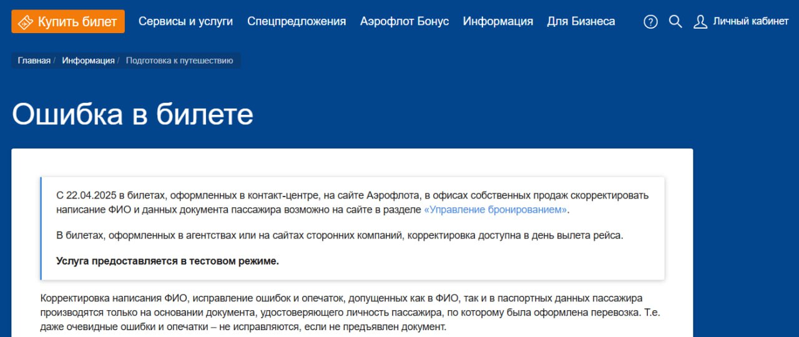This screenshot has height=337, width=799.
Task: Click paragraph starting В билетах, оформленных в агентствах
Action: (340, 235)
